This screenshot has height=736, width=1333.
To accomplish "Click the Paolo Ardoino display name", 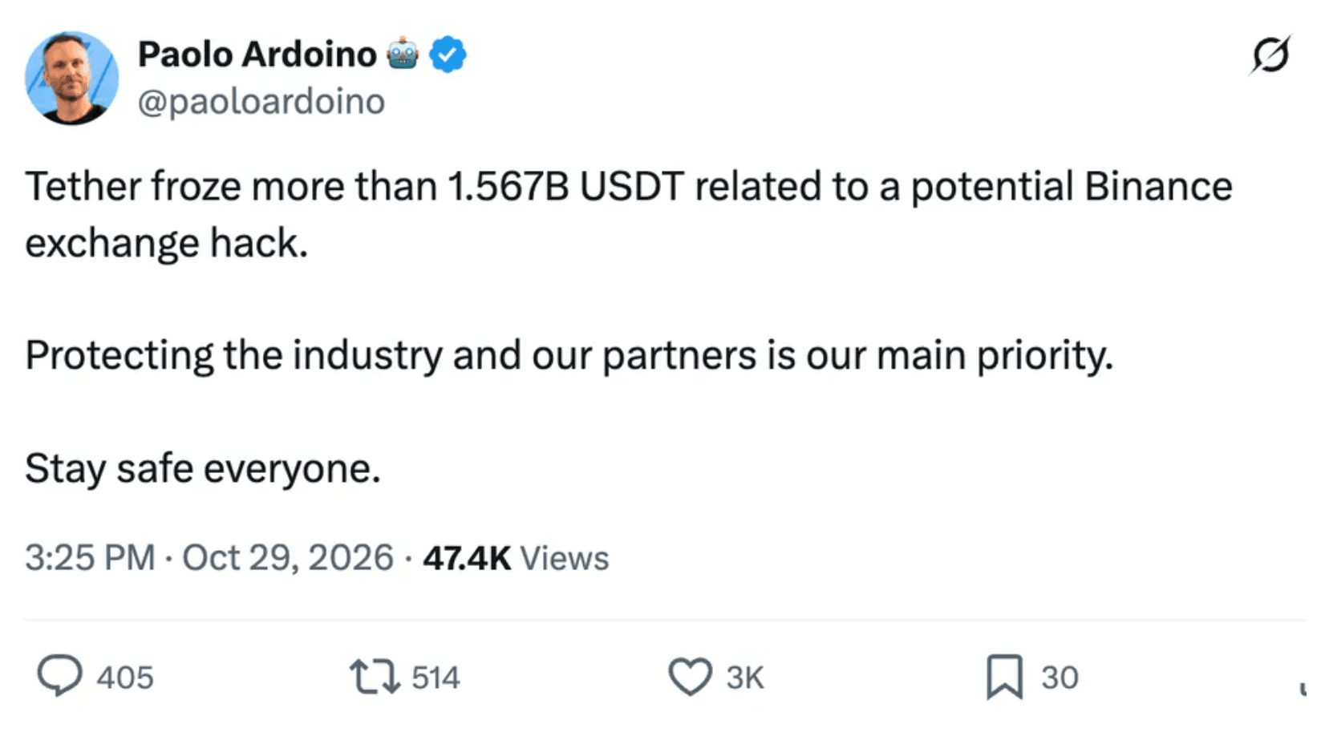I will coord(257,55).
